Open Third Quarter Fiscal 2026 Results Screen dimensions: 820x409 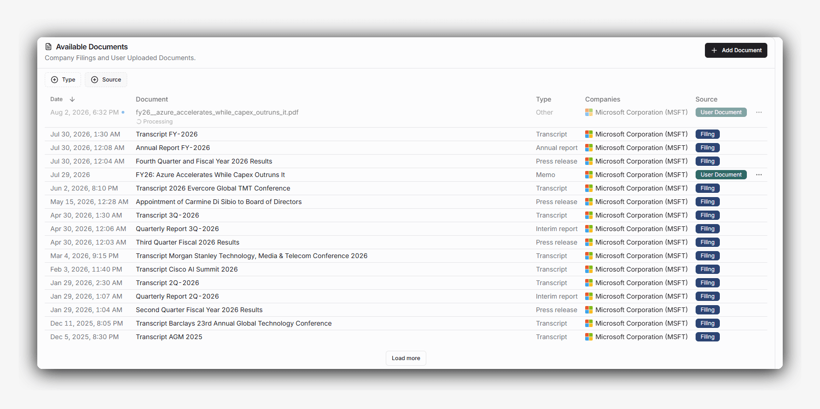[x=187, y=242]
